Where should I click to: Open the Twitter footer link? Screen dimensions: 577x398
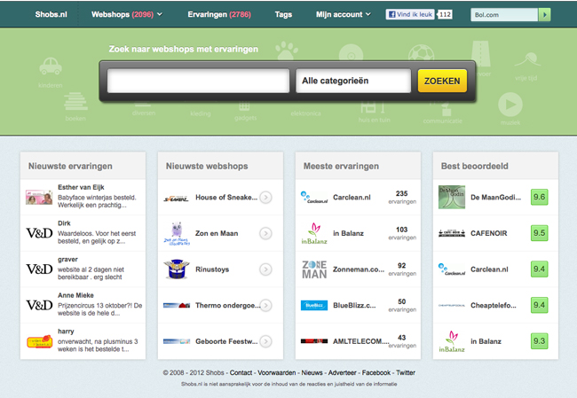[x=406, y=372]
